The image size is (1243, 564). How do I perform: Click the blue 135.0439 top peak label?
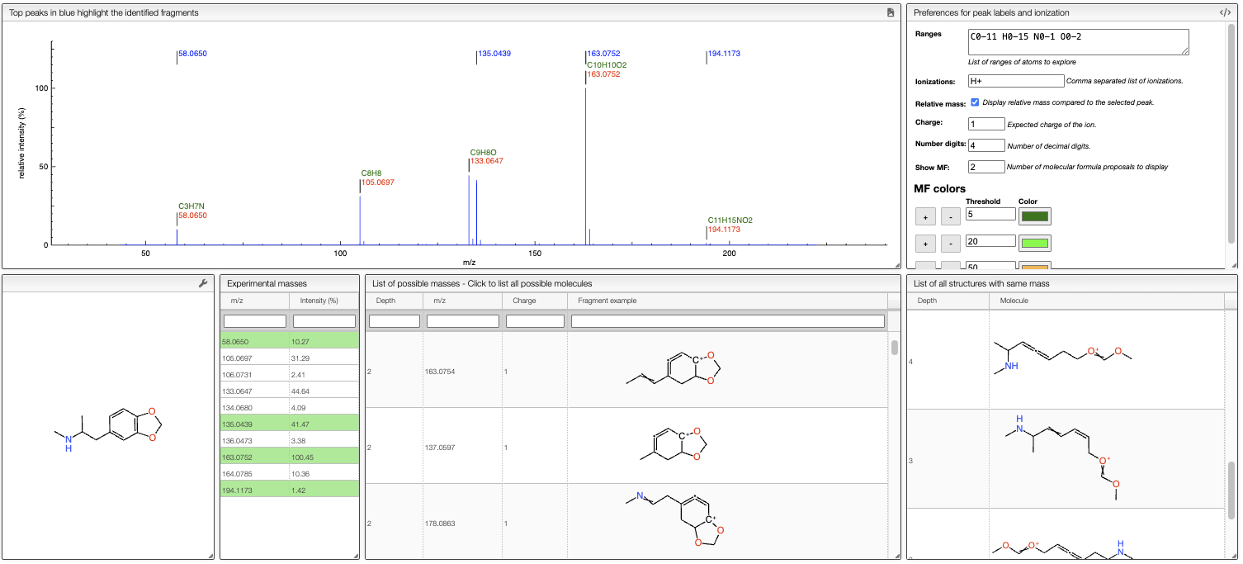coord(494,54)
